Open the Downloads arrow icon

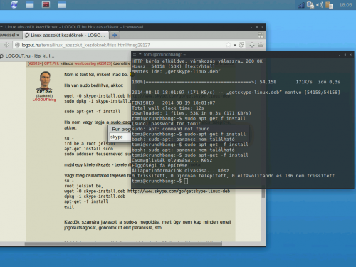252,45
